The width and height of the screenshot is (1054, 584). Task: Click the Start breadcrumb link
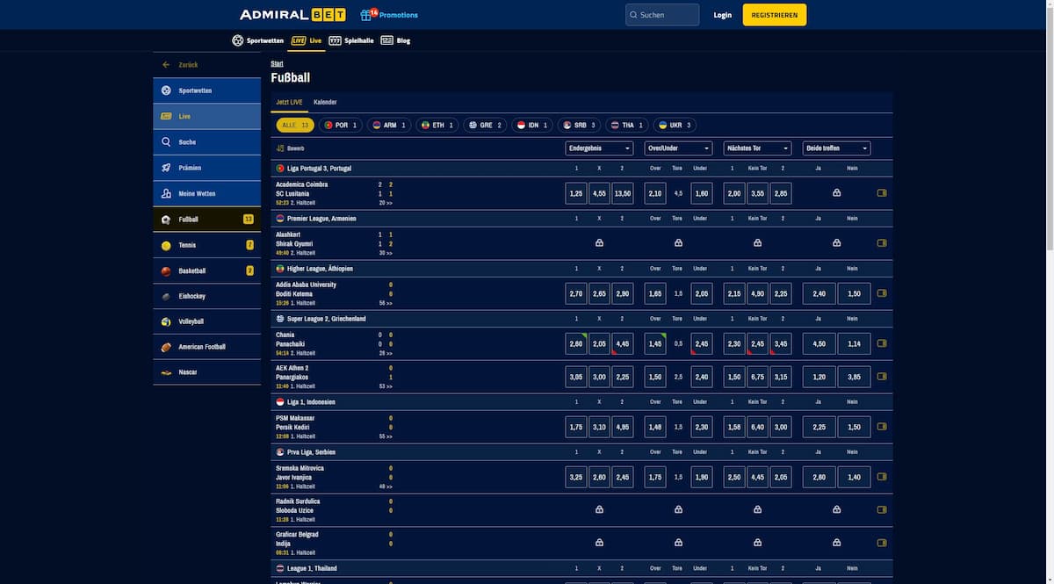[x=277, y=64]
